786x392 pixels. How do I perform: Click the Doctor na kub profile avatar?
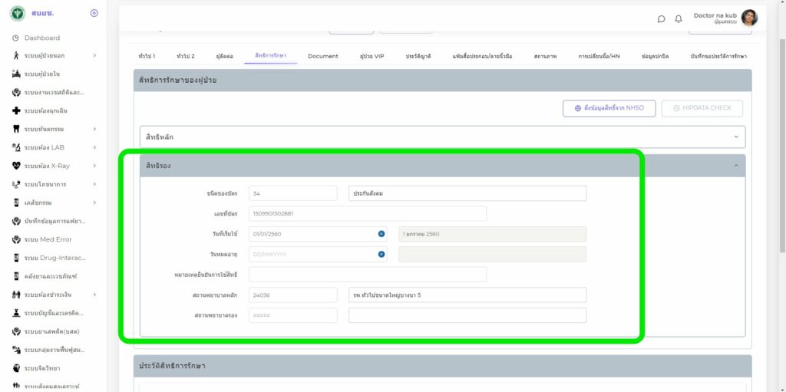[x=749, y=18]
